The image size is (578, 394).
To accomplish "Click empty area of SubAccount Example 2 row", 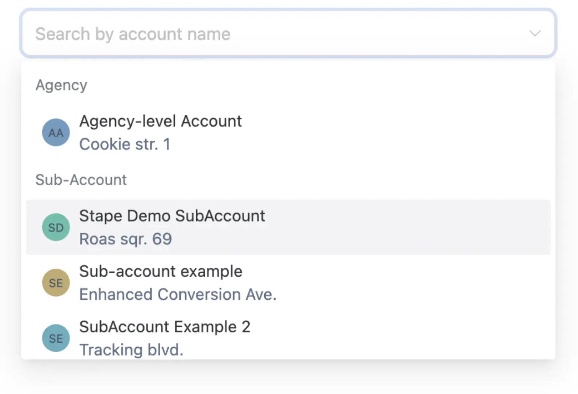I will (401, 338).
